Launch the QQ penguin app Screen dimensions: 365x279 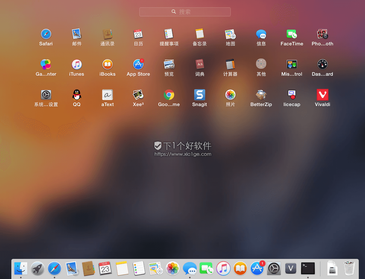coord(76,95)
